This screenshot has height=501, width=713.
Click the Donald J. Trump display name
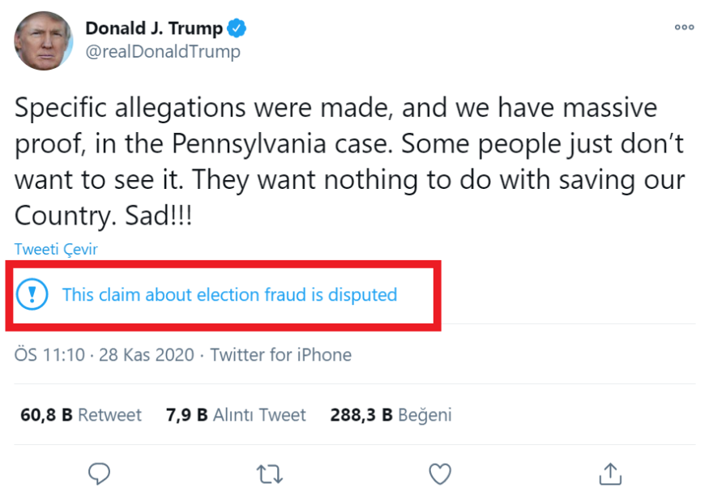[x=154, y=28]
